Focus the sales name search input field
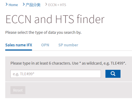The width and height of the screenshot is (132, 100). click(56, 74)
